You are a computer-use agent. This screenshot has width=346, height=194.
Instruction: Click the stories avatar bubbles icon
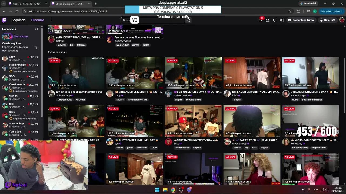7,36
